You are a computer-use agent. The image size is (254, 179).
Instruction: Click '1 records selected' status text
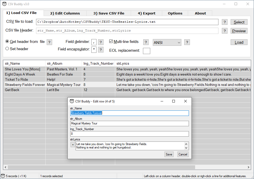click(x=51, y=176)
